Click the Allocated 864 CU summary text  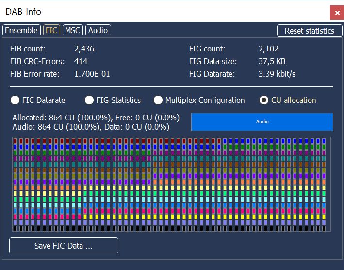pyautogui.click(x=96, y=118)
